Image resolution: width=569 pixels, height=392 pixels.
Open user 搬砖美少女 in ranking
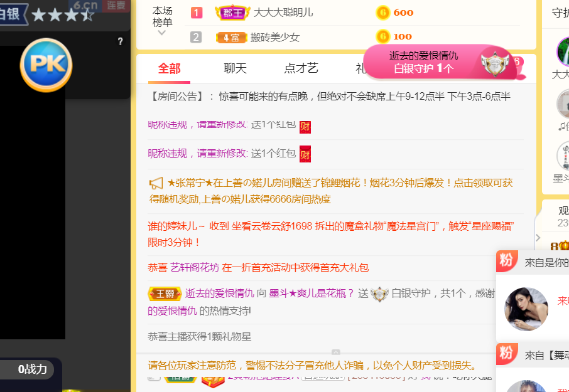(274, 37)
